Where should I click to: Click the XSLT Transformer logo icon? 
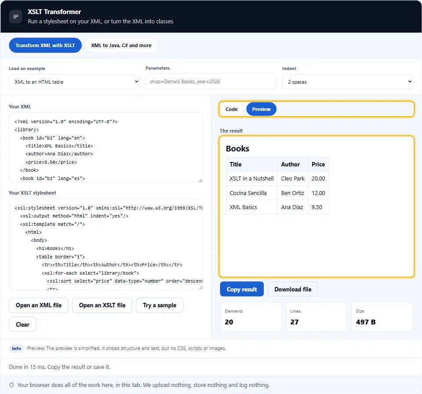pyautogui.click(x=16, y=16)
